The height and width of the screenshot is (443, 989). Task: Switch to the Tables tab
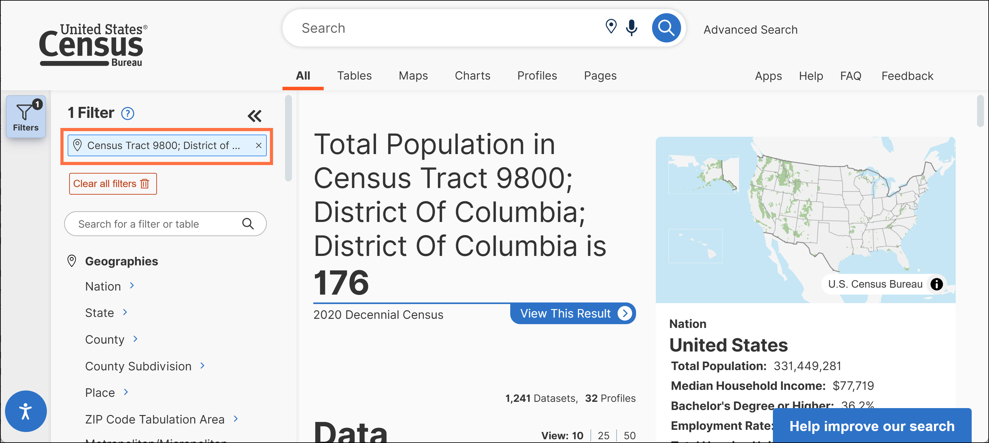click(355, 76)
